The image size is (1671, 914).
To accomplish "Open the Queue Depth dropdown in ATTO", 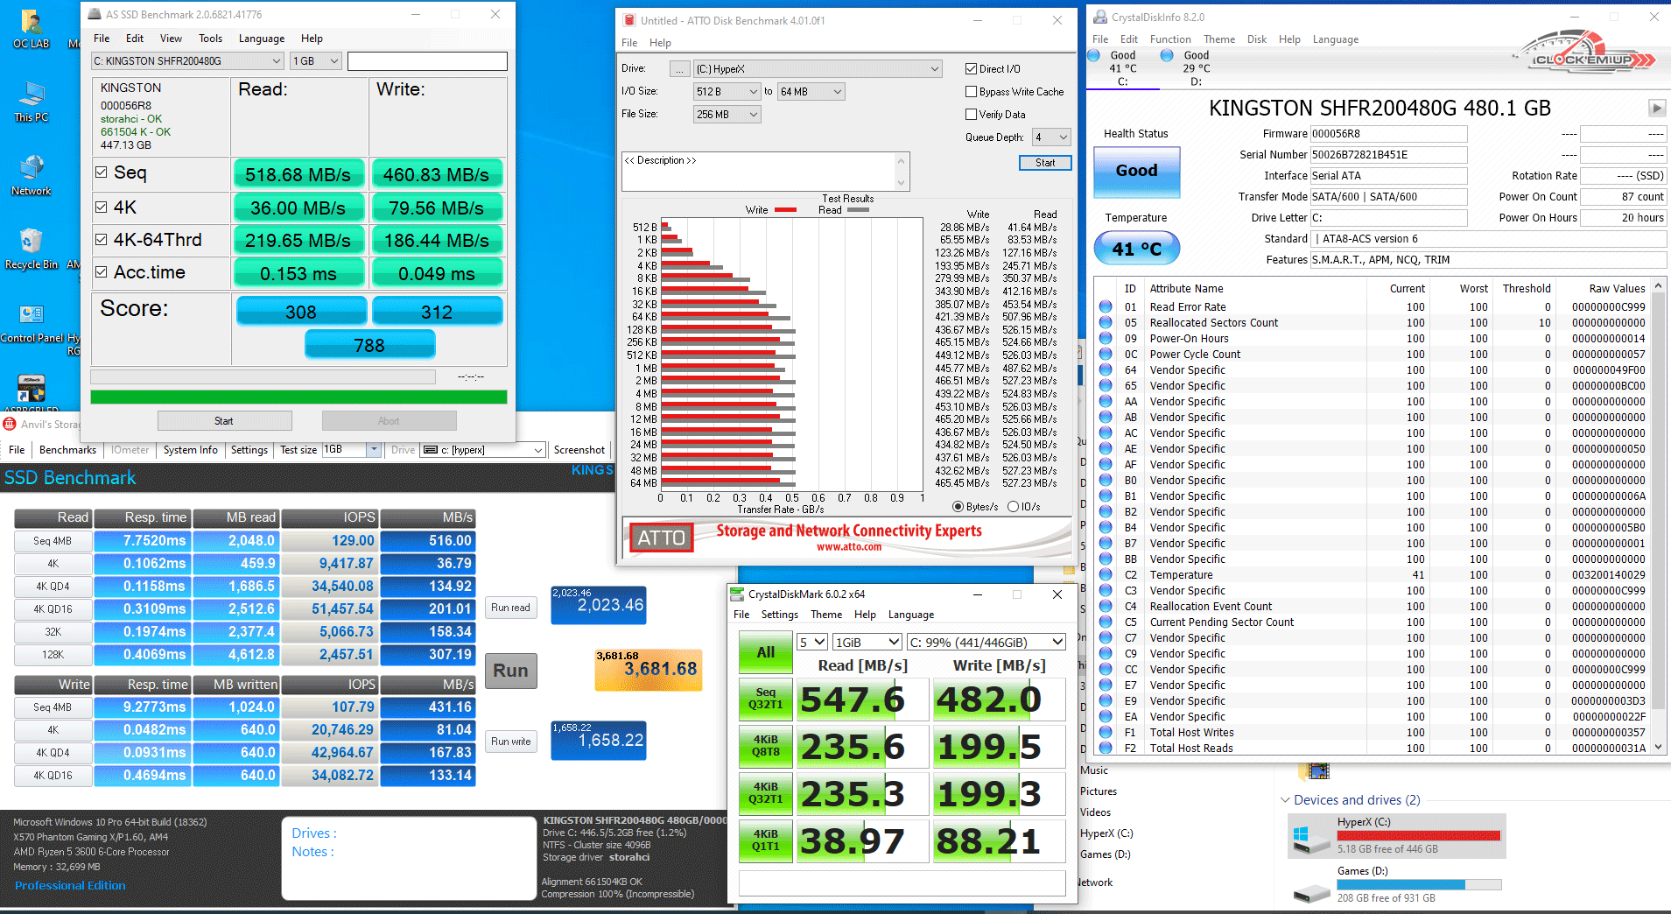I will 1051,137.
